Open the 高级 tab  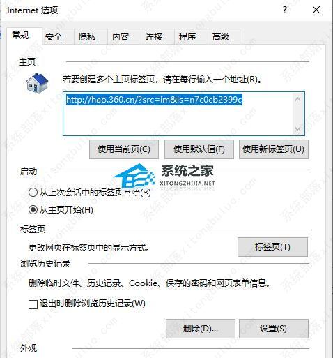221,37
